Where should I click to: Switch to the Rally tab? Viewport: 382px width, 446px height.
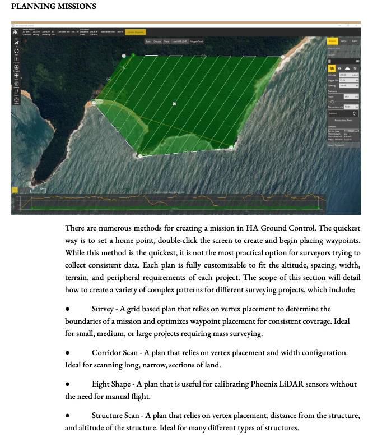(x=355, y=42)
